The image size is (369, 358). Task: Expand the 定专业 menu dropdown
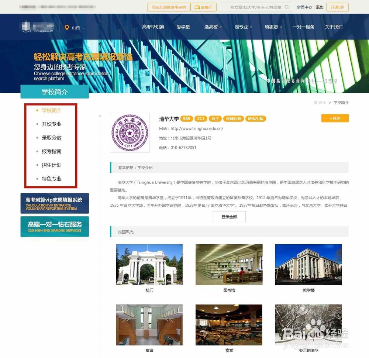pos(243,27)
